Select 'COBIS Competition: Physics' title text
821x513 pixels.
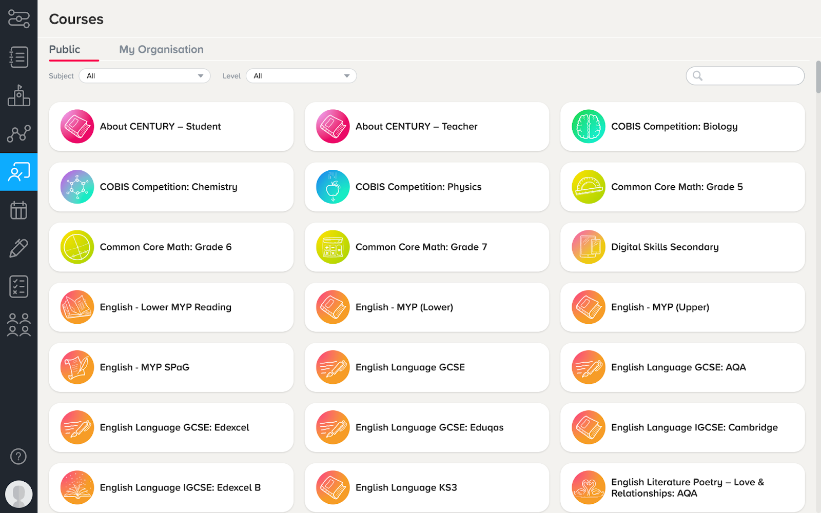[418, 187]
